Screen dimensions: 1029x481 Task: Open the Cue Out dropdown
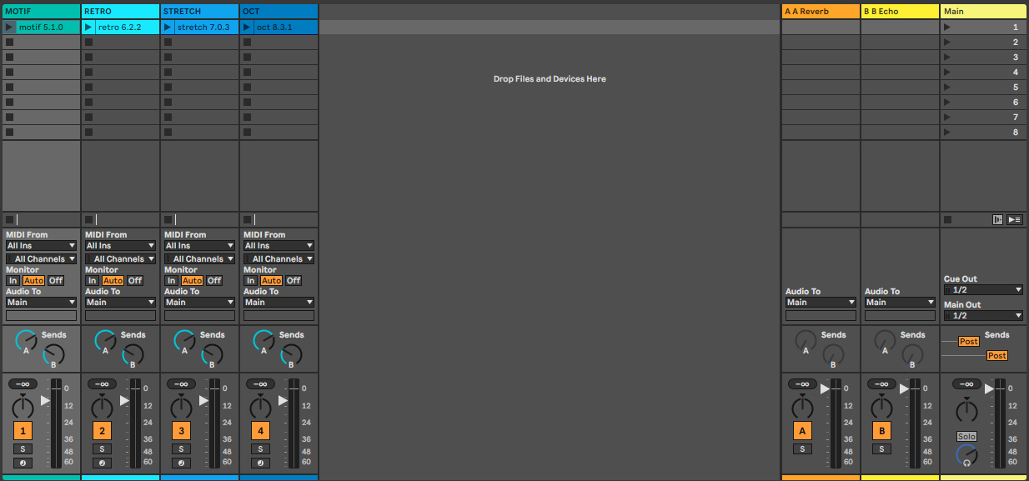[x=983, y=290]
